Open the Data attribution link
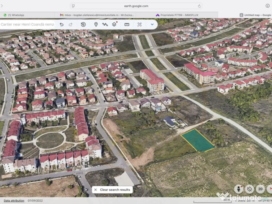The image size is (272, 204). click(x=14, y=201)
